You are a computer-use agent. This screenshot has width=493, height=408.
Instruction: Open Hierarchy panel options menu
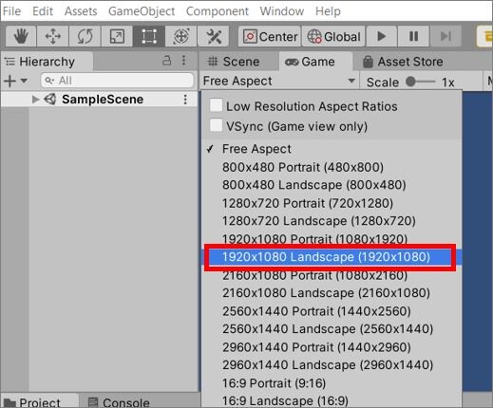[184, 61]
